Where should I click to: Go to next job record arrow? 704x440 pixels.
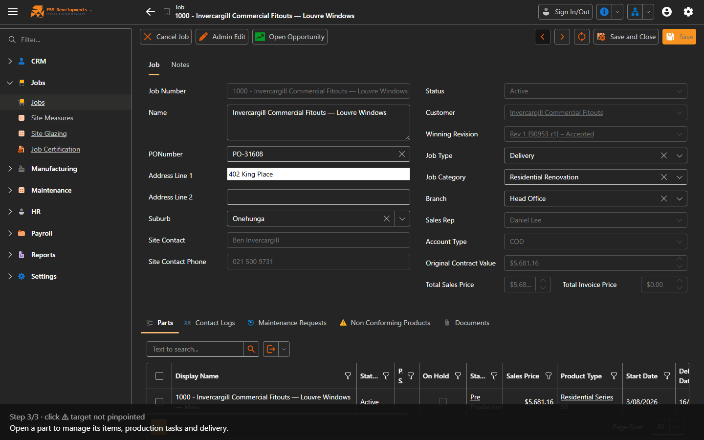562,37
